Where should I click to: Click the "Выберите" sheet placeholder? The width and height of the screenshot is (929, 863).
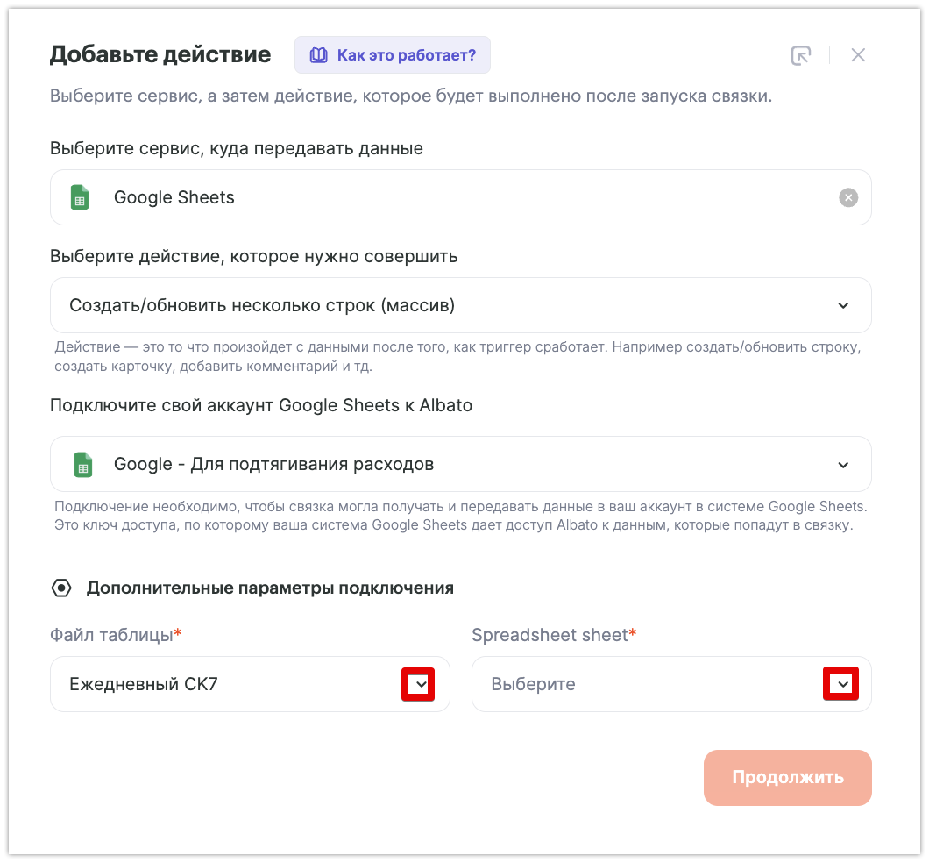click(x=533, y=684)
